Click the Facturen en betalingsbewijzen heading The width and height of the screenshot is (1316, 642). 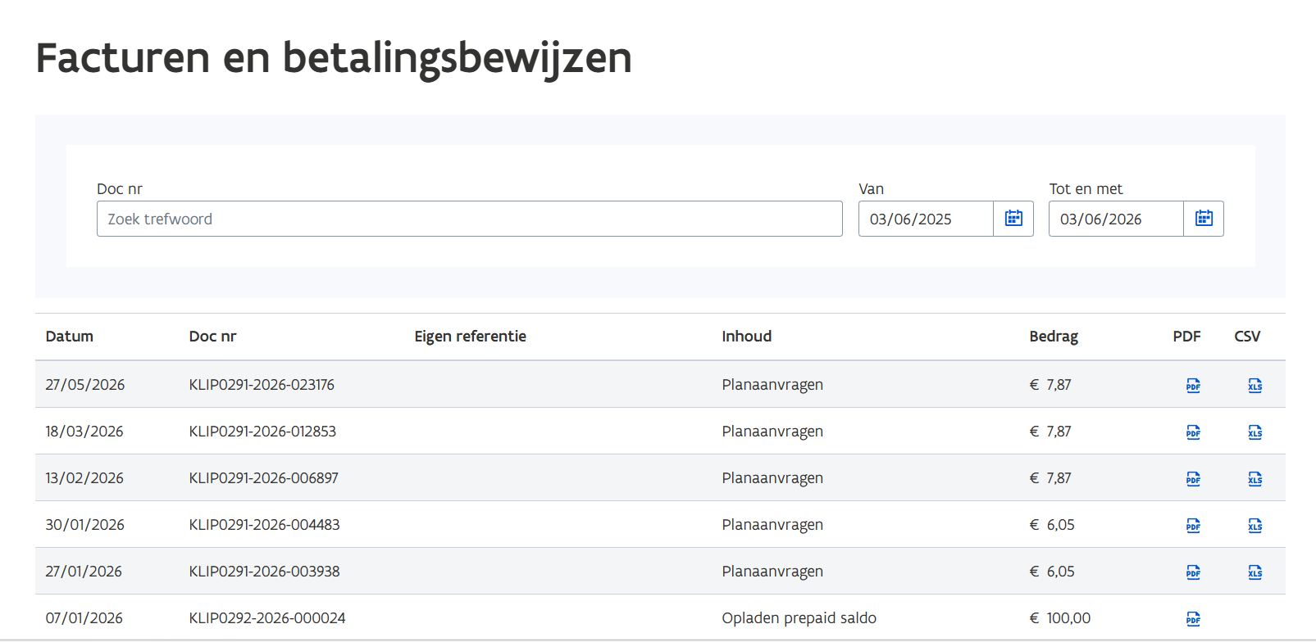click(x=334, y=58)
